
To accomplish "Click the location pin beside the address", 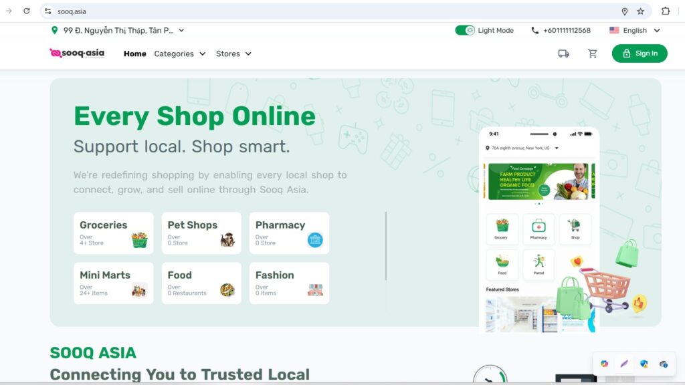I will click(55, 30).
